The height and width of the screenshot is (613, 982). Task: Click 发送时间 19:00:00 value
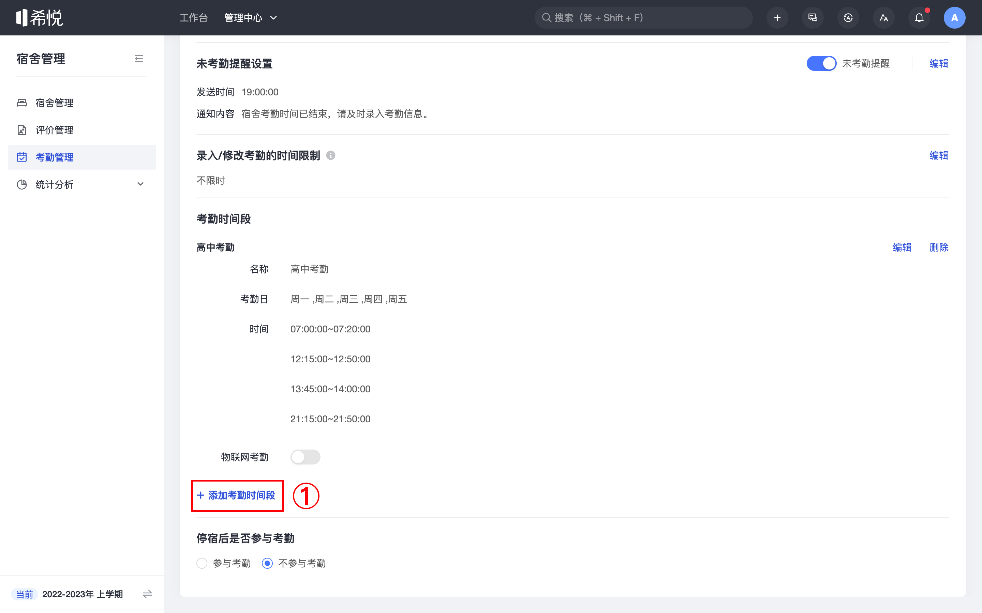click(x=260, y=92)
